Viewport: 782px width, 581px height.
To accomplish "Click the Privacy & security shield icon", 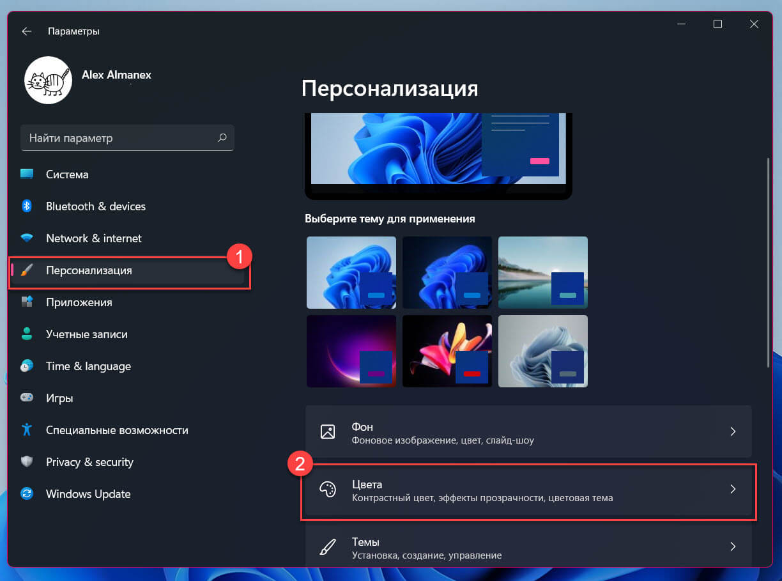I will 27,462.
